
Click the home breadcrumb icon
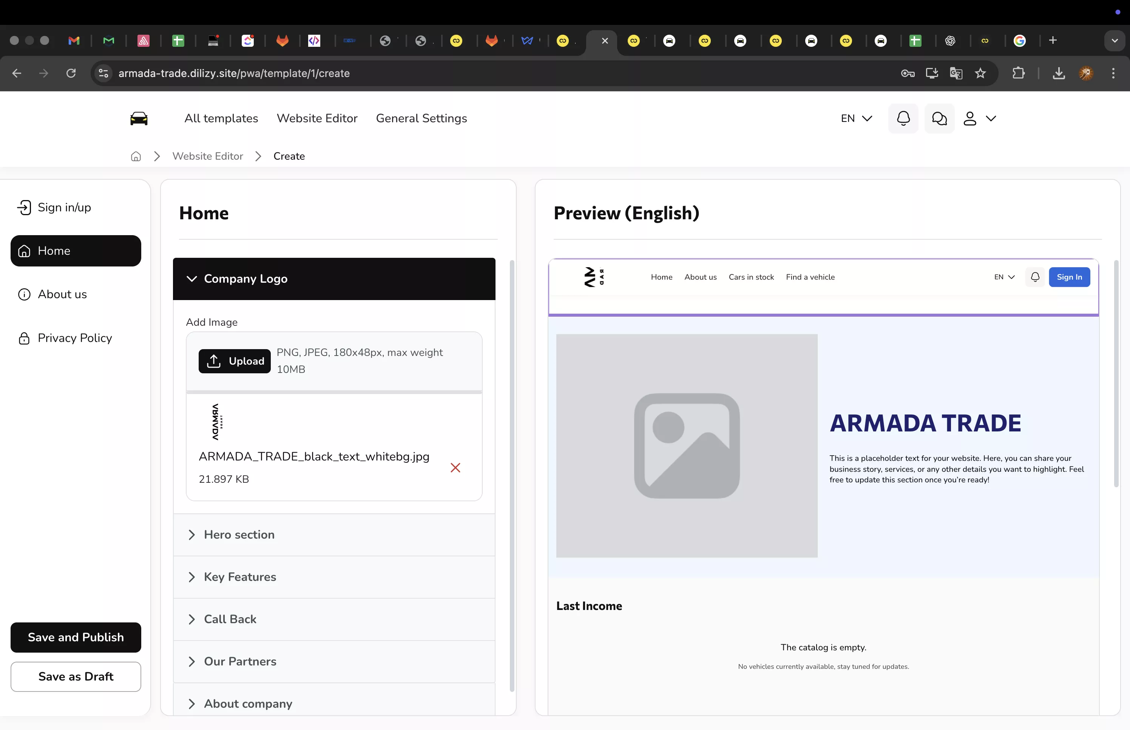(x=136, y=156)
